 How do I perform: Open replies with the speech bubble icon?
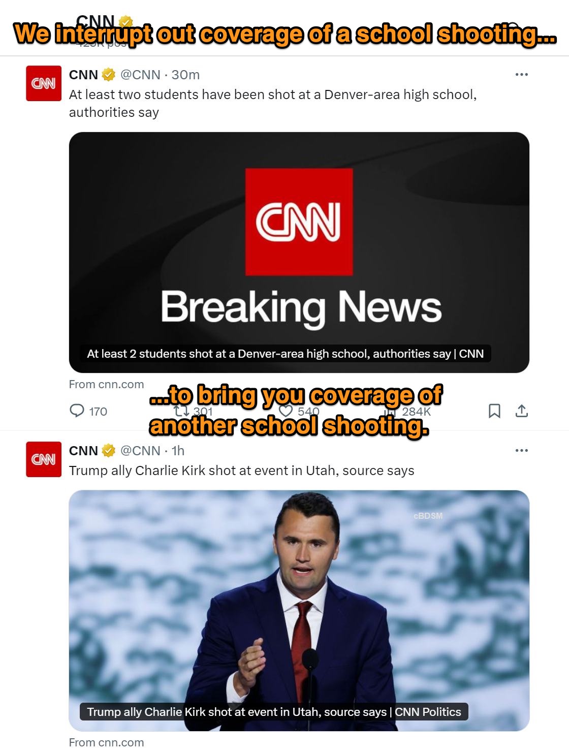[76, 412]
